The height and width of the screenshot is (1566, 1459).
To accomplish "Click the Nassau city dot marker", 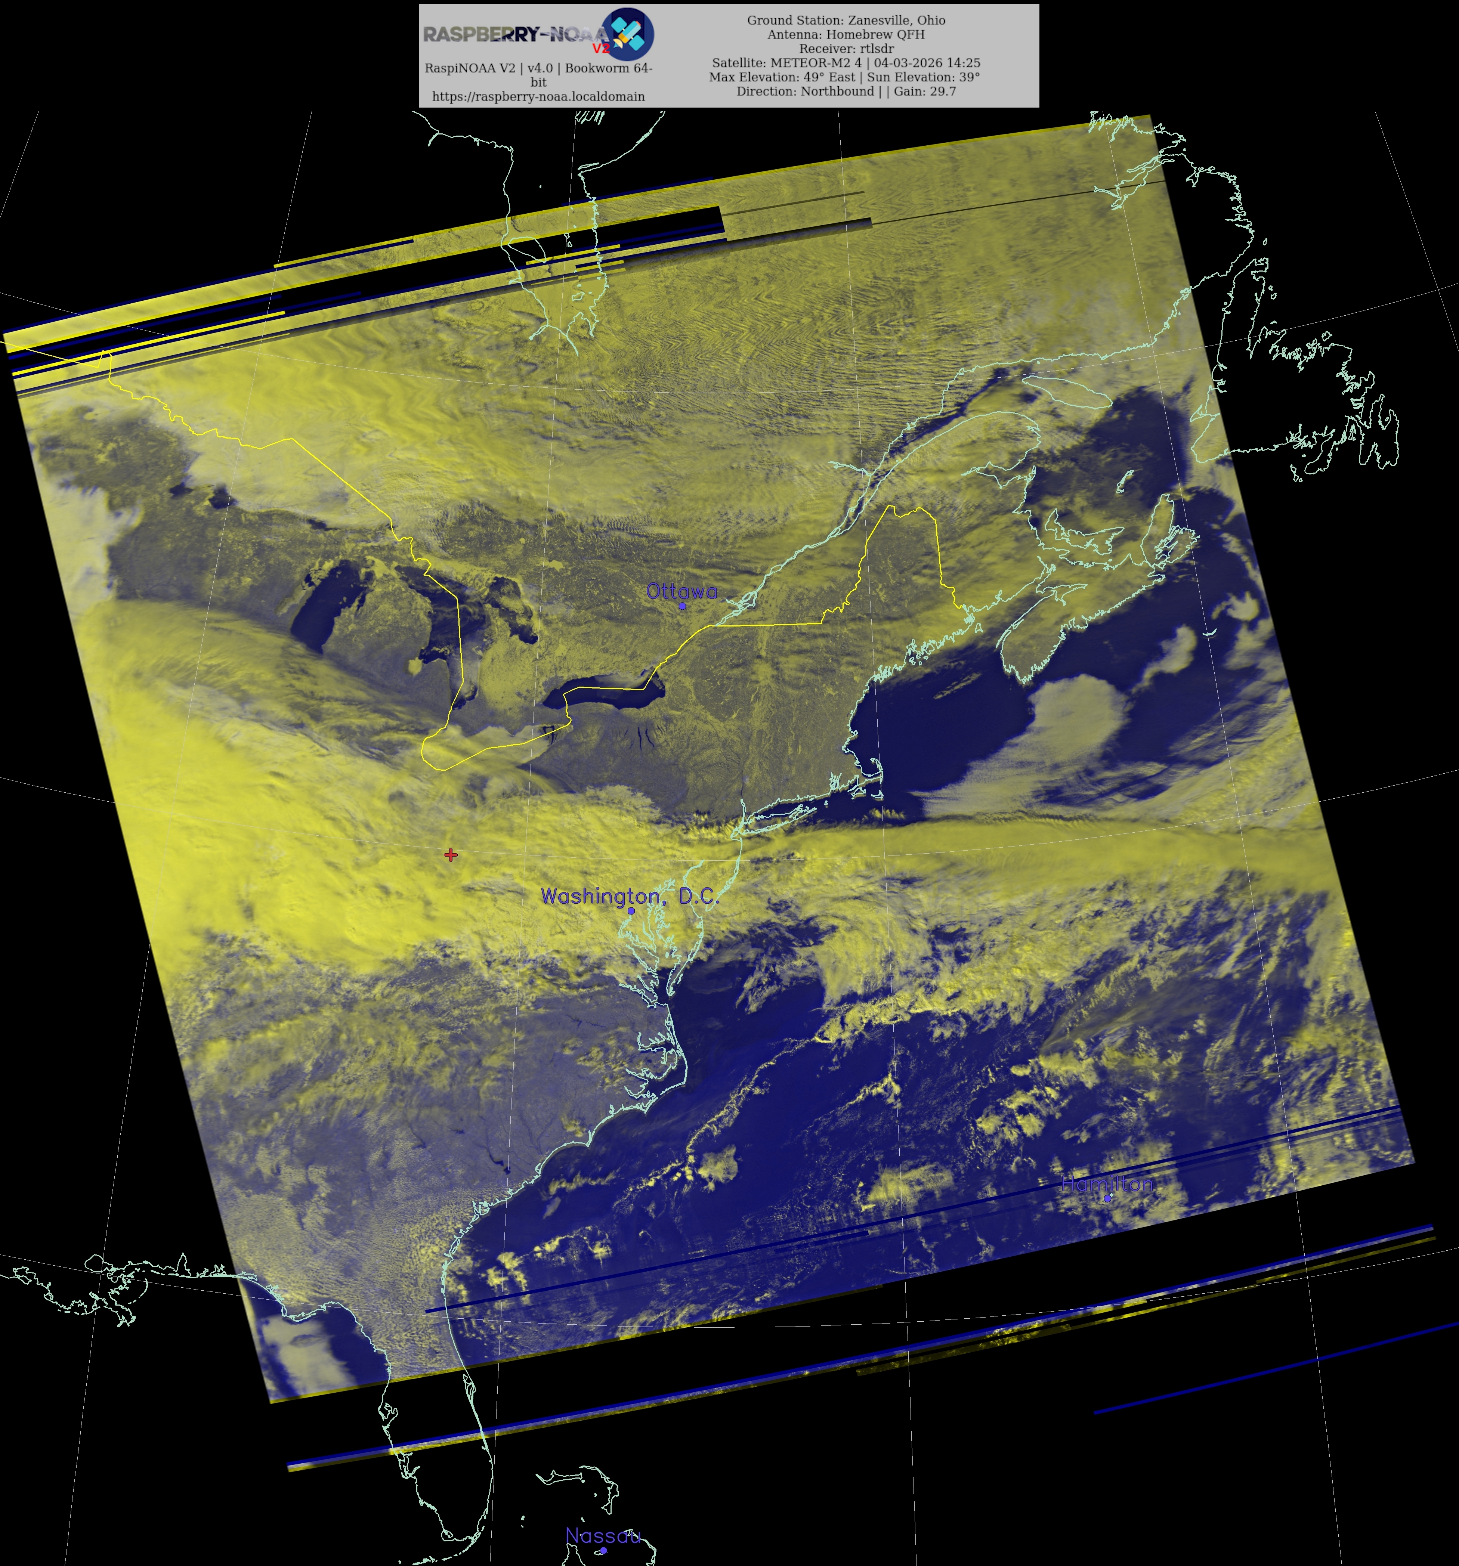I will point(603,1550).
